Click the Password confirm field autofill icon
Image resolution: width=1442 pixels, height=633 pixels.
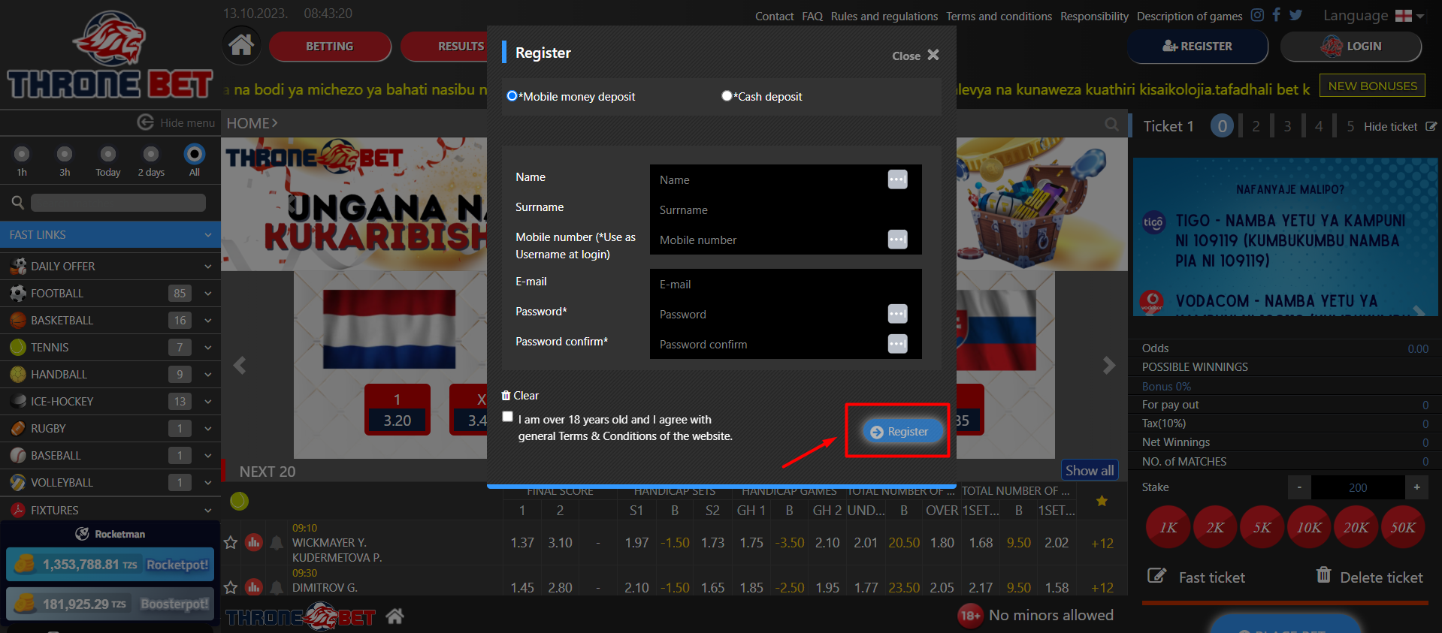click(897, 344)
